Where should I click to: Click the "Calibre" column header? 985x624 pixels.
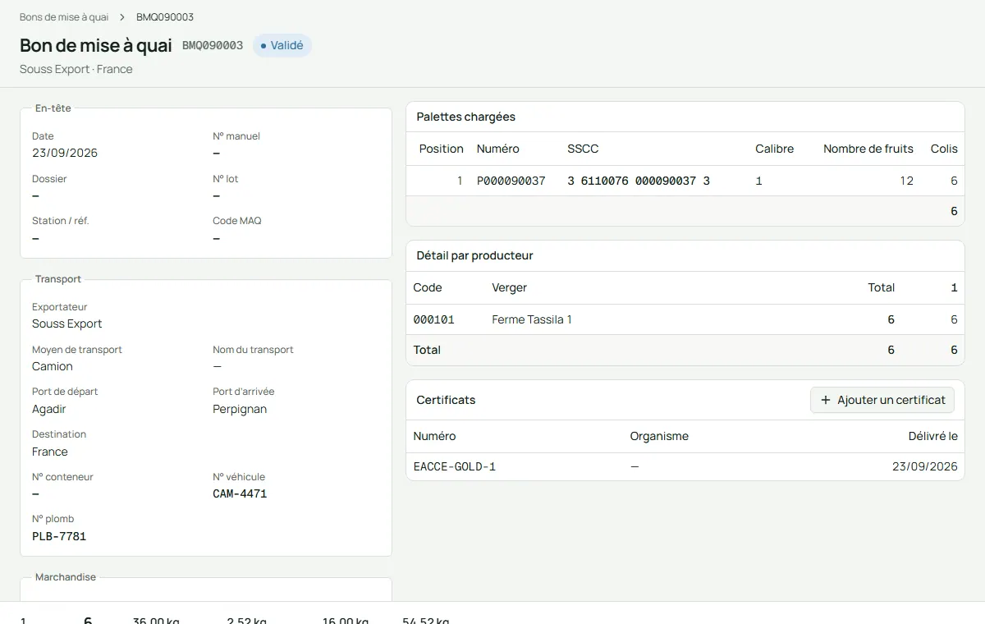[775, 149]
